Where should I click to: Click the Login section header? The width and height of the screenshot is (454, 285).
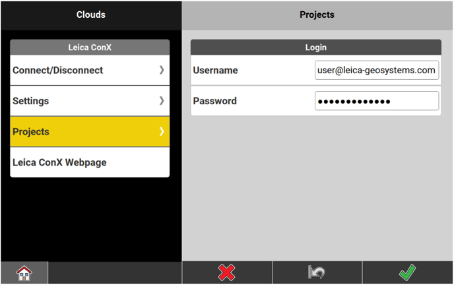point(315,47)
